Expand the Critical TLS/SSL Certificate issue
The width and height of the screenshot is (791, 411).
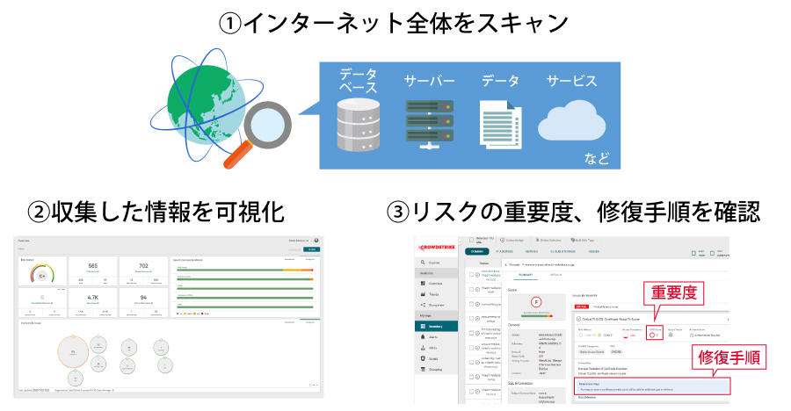[577, 318]
